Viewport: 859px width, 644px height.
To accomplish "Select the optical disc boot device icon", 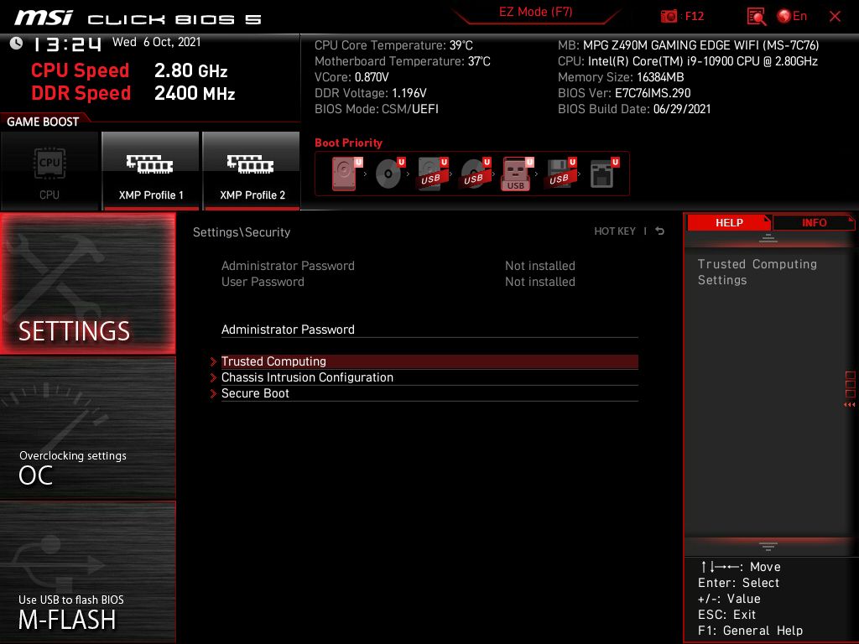I will pos(389,174).
